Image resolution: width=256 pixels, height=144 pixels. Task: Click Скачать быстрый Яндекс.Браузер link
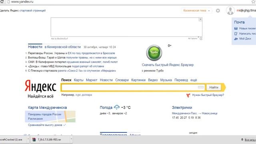(168, 65)
